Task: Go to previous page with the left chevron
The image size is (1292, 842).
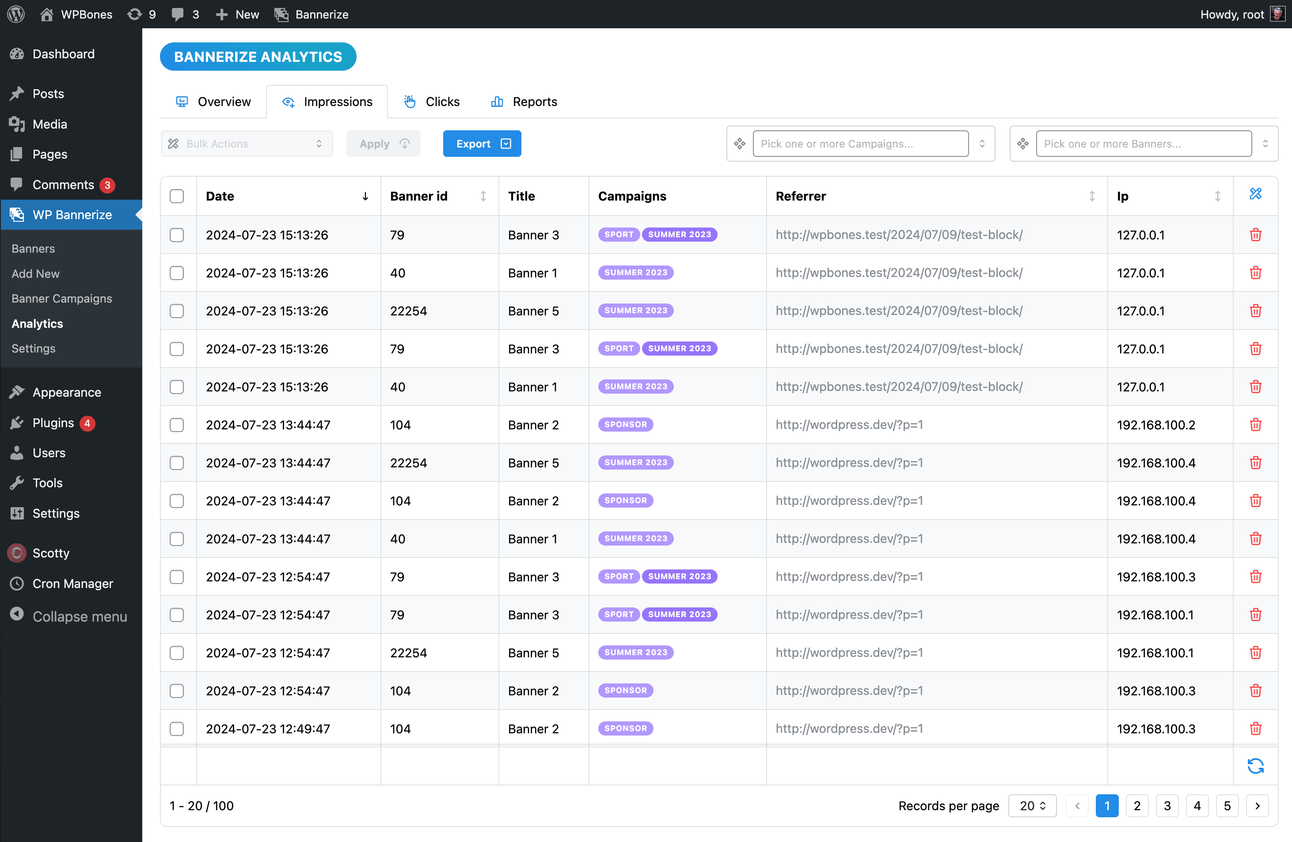Action: pyautogui.click(x=1077, y=806)
